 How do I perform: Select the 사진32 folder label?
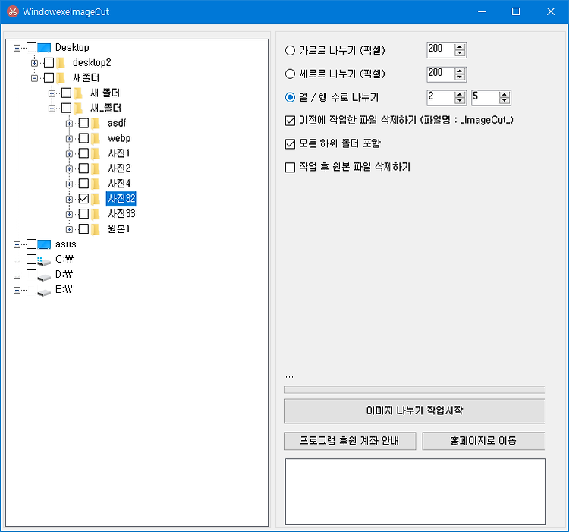point(121,199)
